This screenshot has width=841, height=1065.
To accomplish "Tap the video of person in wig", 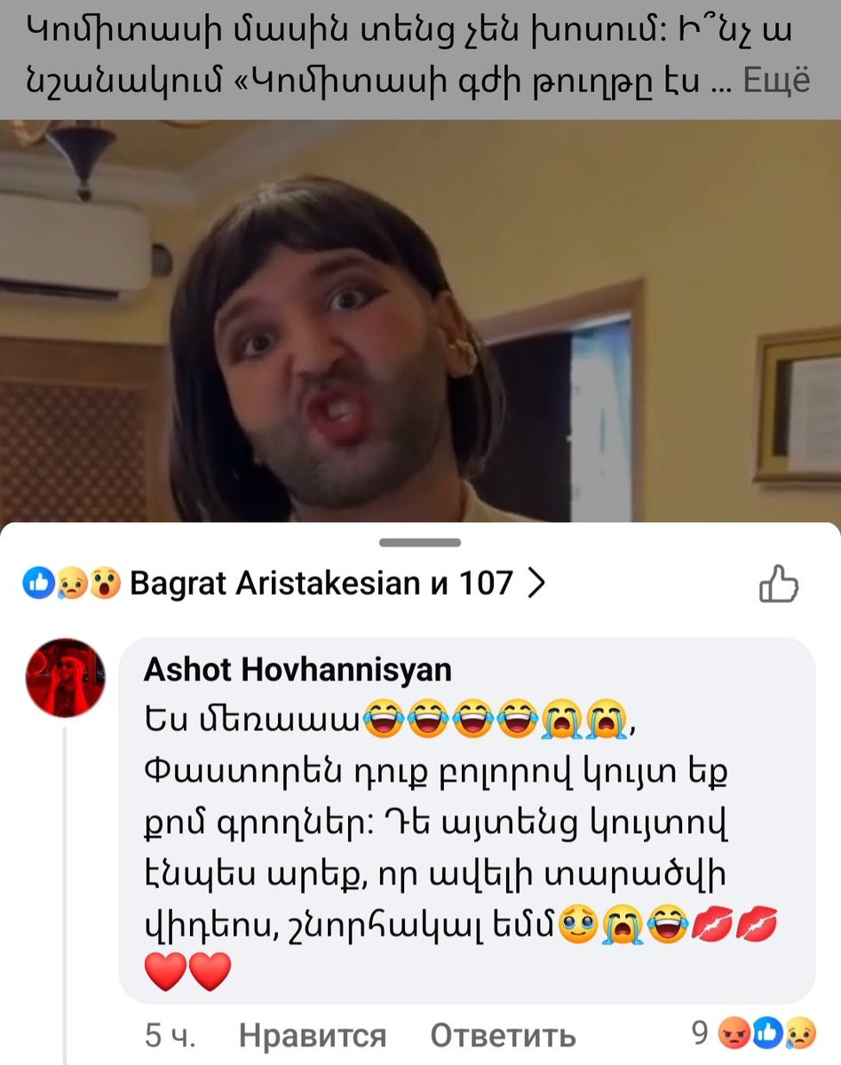I will 420,320.
